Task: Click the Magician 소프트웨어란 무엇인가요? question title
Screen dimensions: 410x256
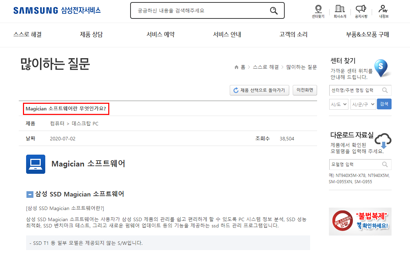Action: (x=66, y=109)
